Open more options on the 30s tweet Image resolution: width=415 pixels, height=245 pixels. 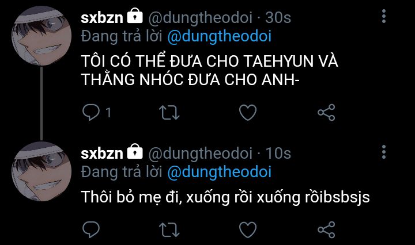coord(384,16)
